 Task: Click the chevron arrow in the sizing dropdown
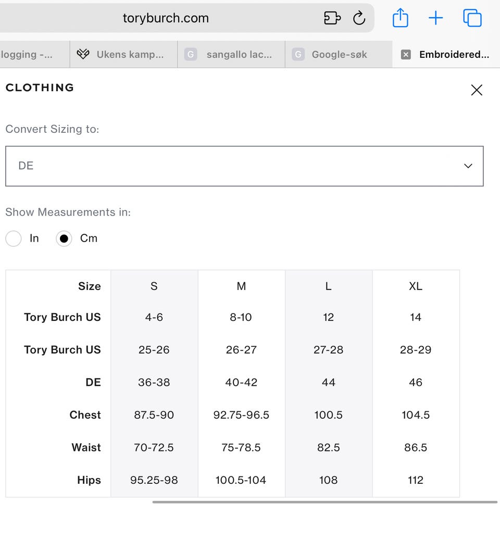pyautogui.click(x=468, y=166)
